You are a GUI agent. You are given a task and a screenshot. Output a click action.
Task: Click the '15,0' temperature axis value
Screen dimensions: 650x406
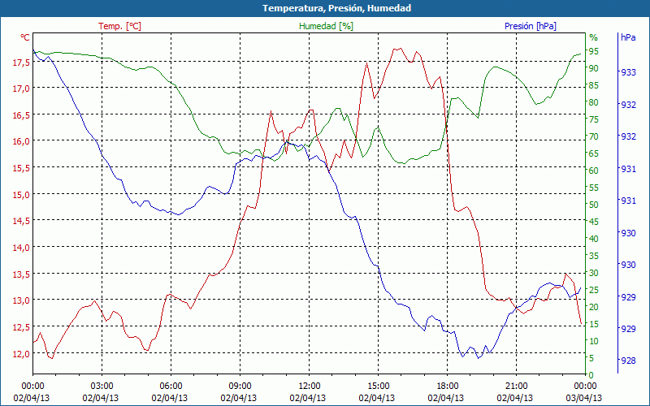[x=21, y=195]
